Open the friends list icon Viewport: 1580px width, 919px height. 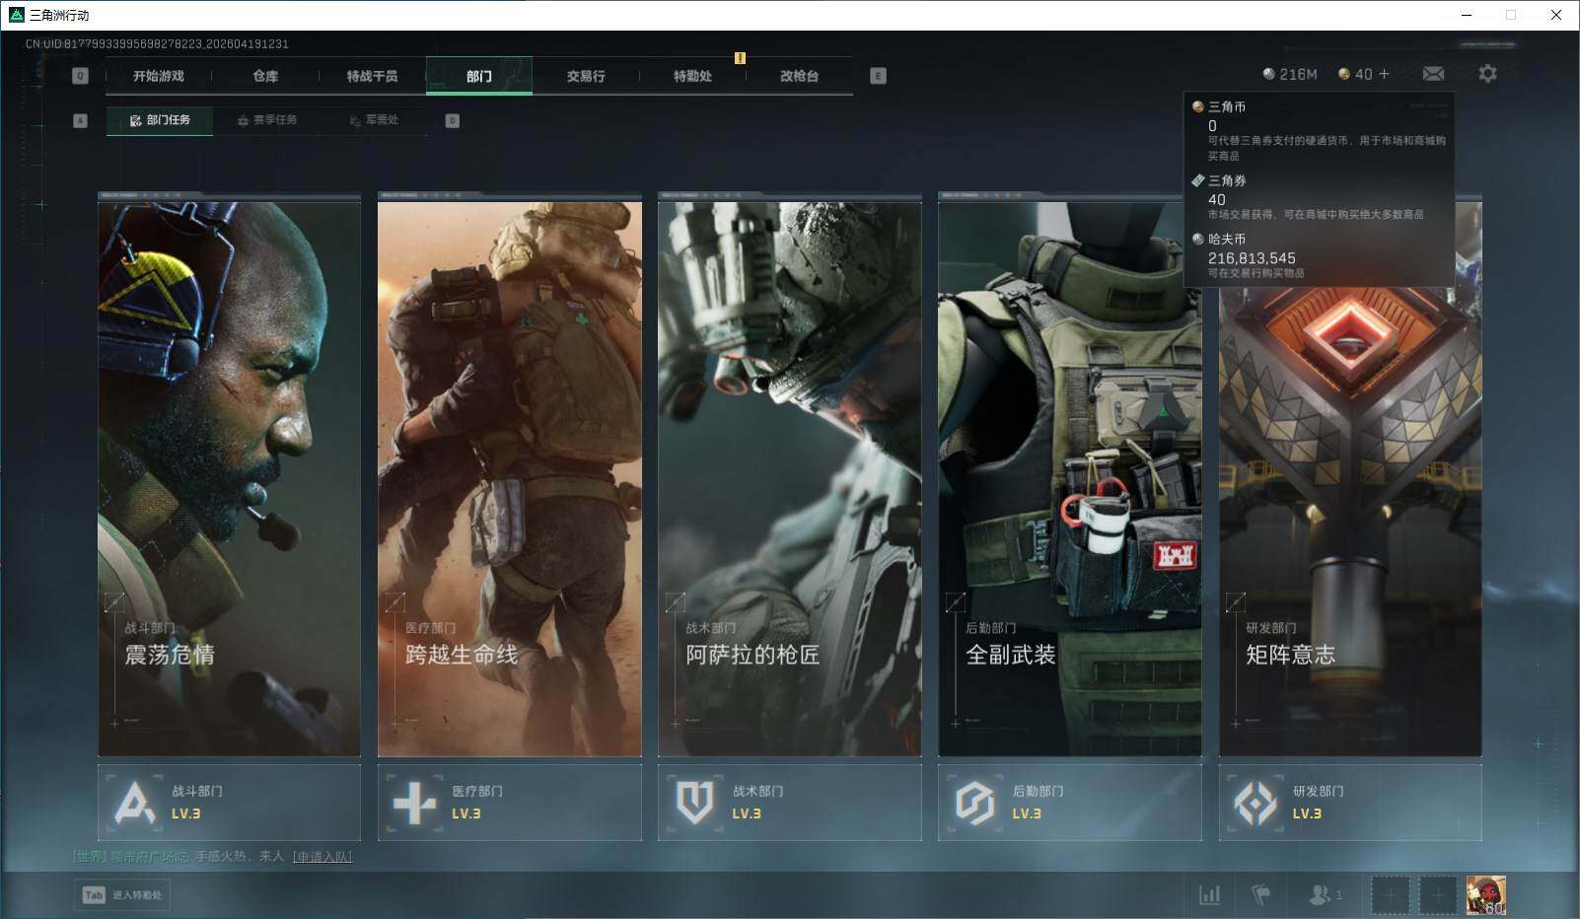coord(1324,894)
